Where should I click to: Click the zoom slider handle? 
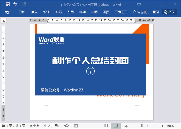[142, 126]
